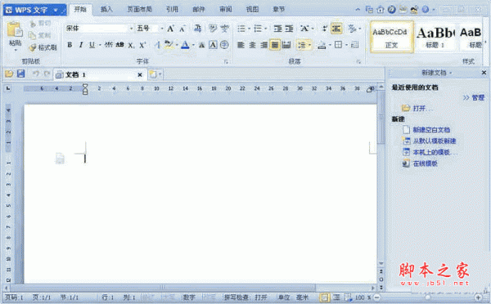Toggle the spell check status to off
The height and width of the screenshot is (304, 491).
tap(245, 297)
